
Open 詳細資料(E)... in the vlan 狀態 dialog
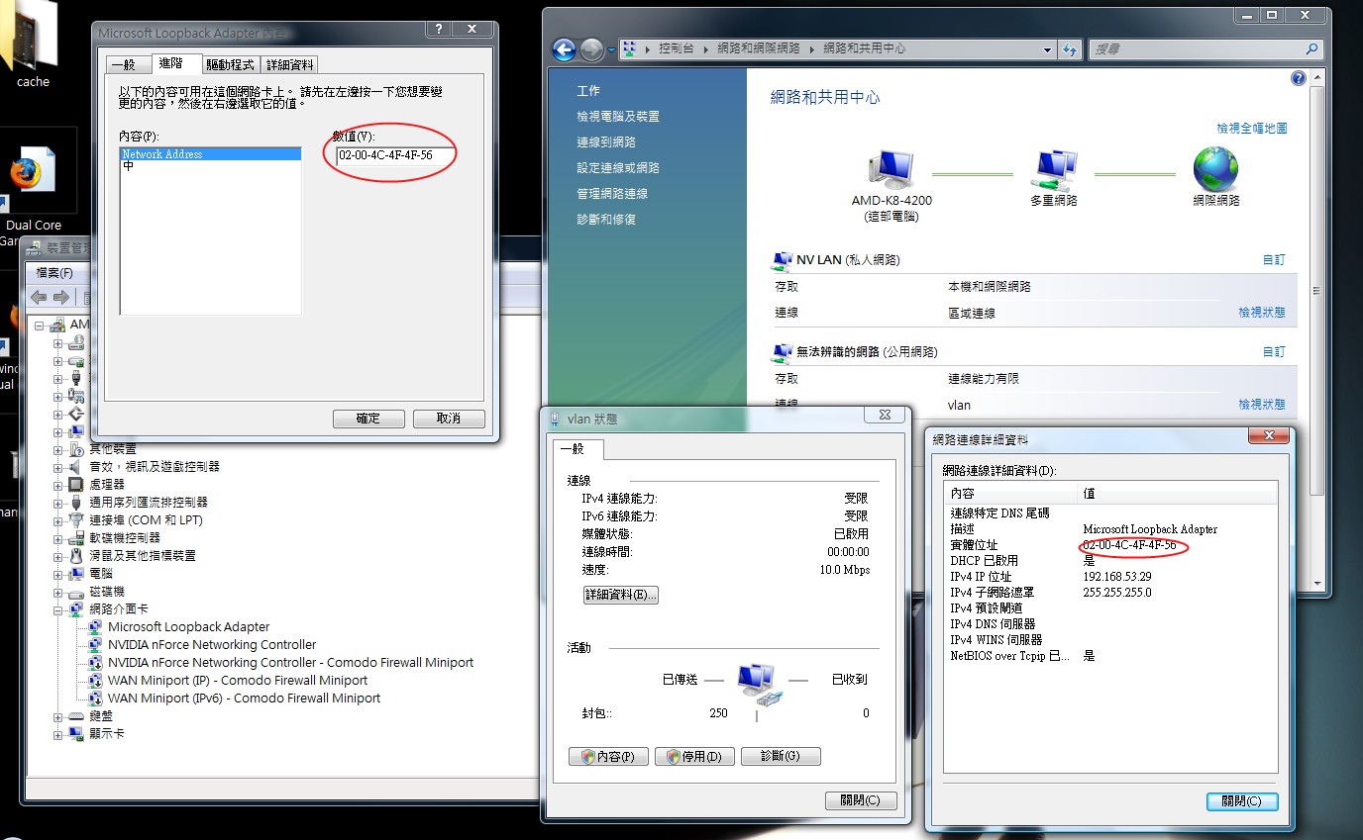(621, 595)
